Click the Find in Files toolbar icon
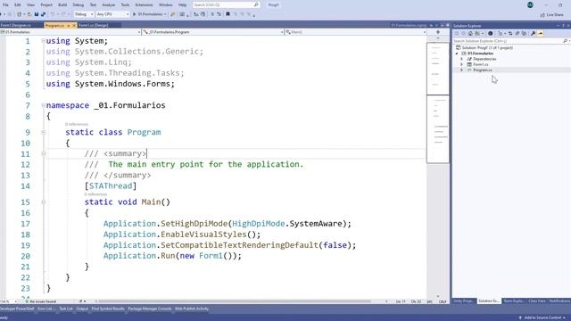This screenshot has height=321, width=571. (x=172, y=14)
